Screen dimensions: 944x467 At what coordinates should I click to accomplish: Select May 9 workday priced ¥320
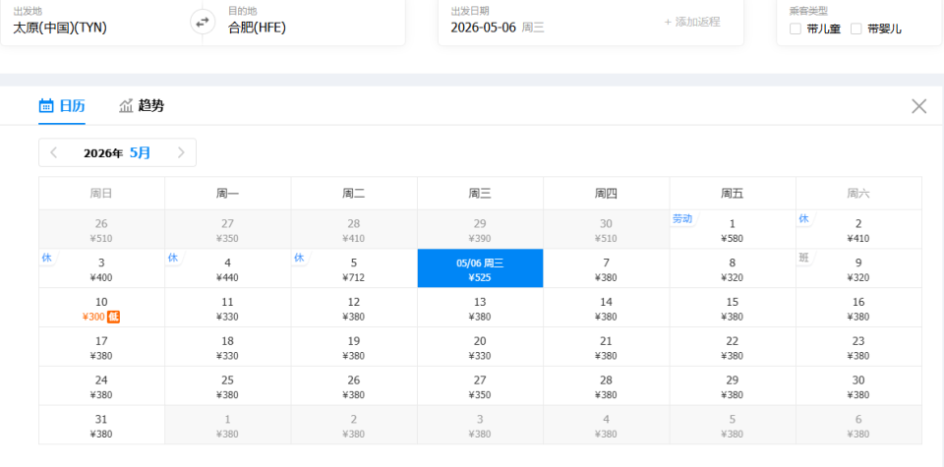(x=859, y=268)
